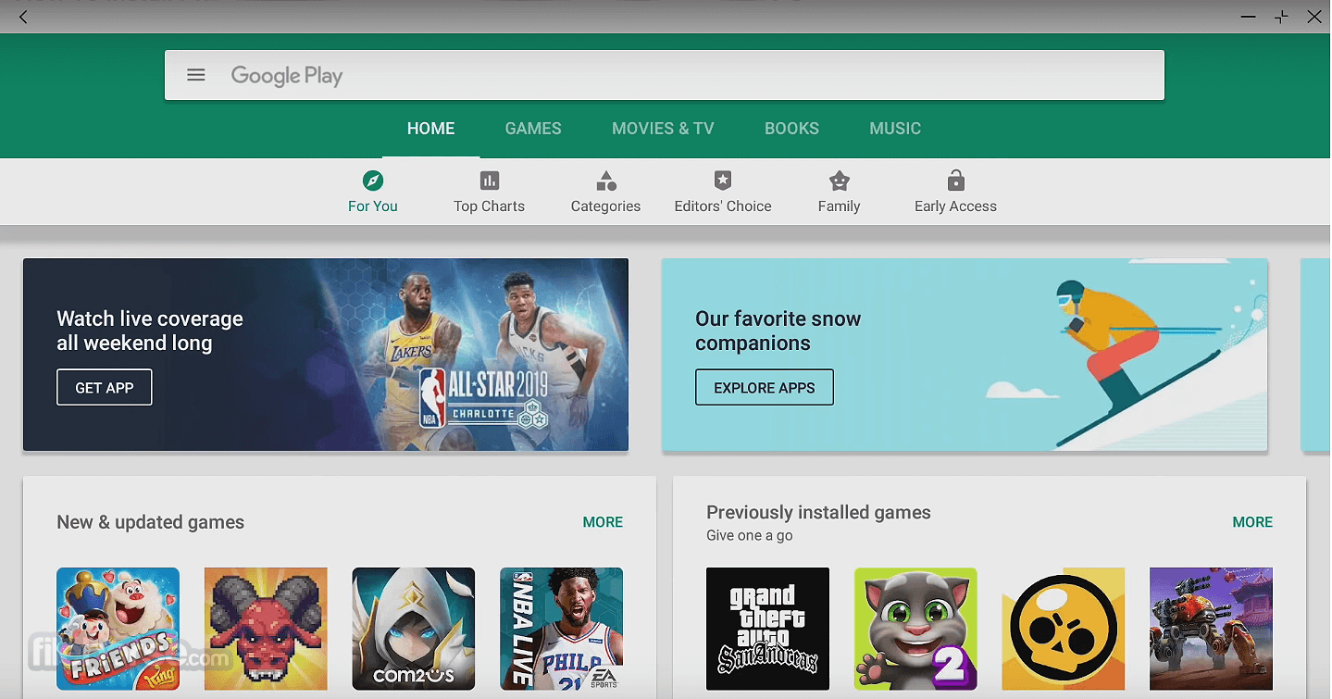Screen dimensions: 1332x699
Task: Show MORE Previously installed games
Action: [x=1252, y=522]
